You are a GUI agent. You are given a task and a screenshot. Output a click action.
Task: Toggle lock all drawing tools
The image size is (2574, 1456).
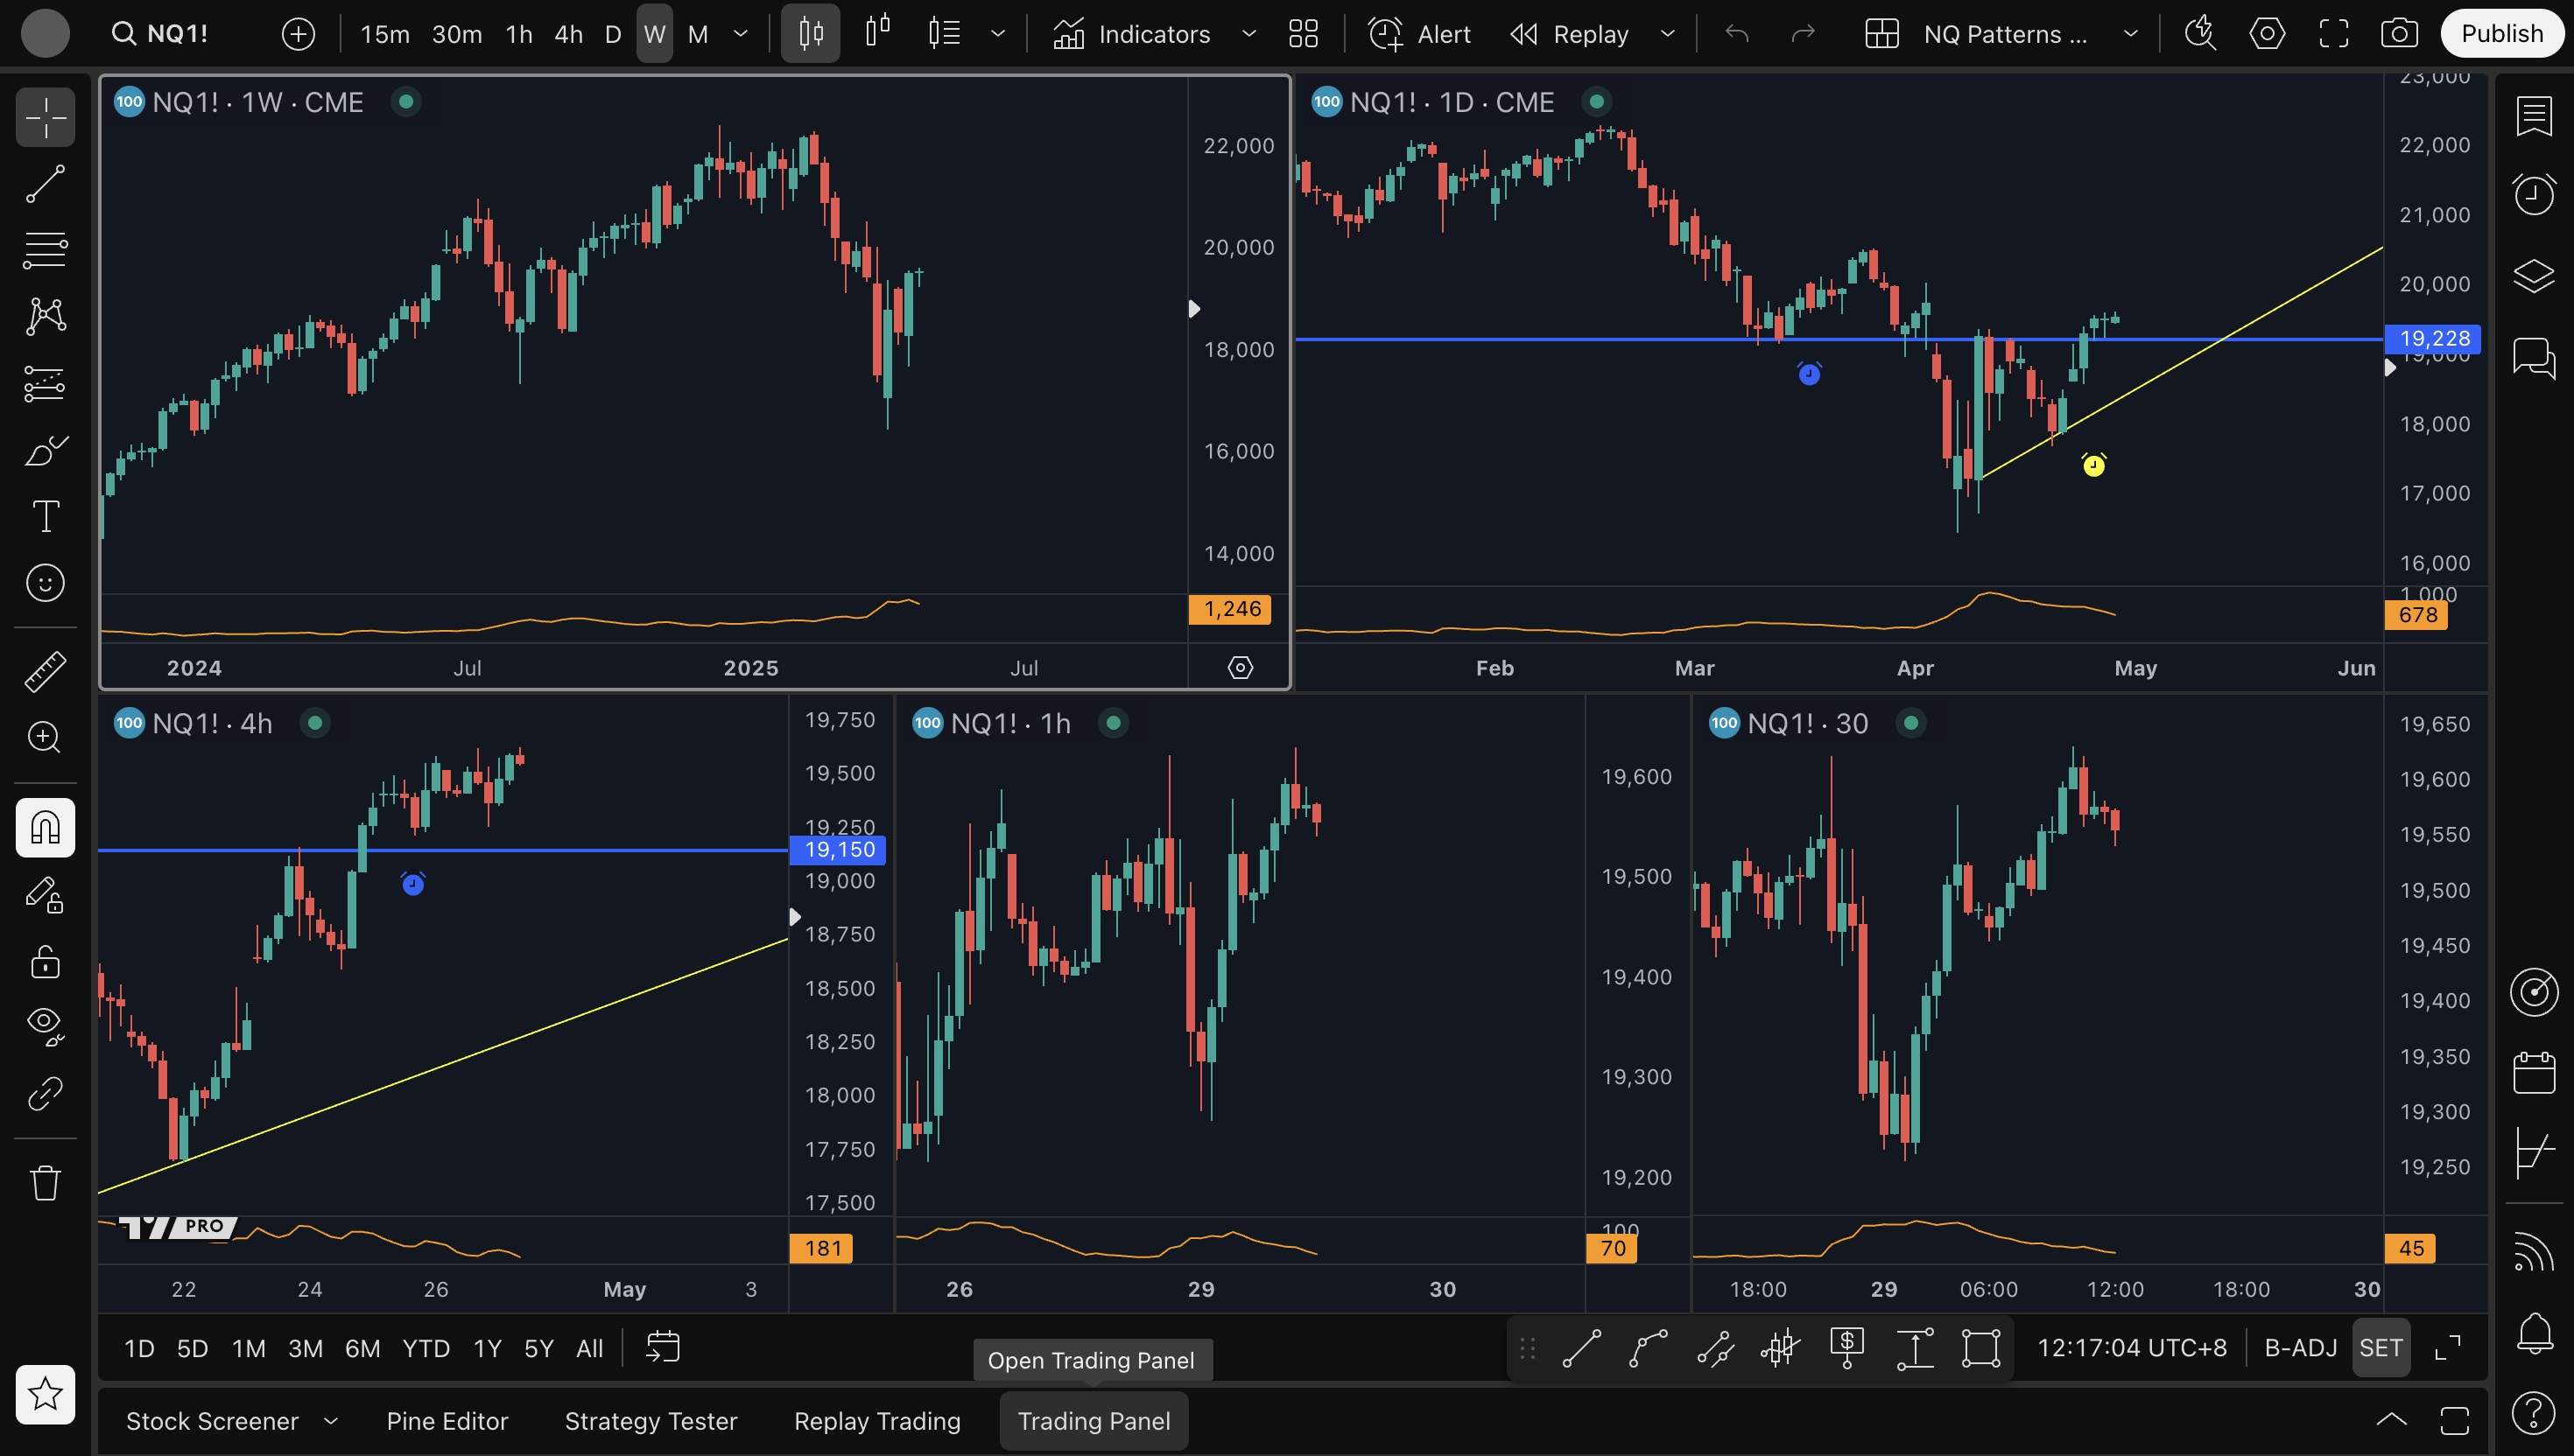[x=45, y=961]
